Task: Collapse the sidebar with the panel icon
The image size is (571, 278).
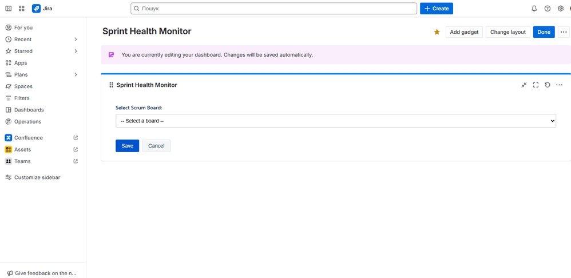Action: point(9,9)
